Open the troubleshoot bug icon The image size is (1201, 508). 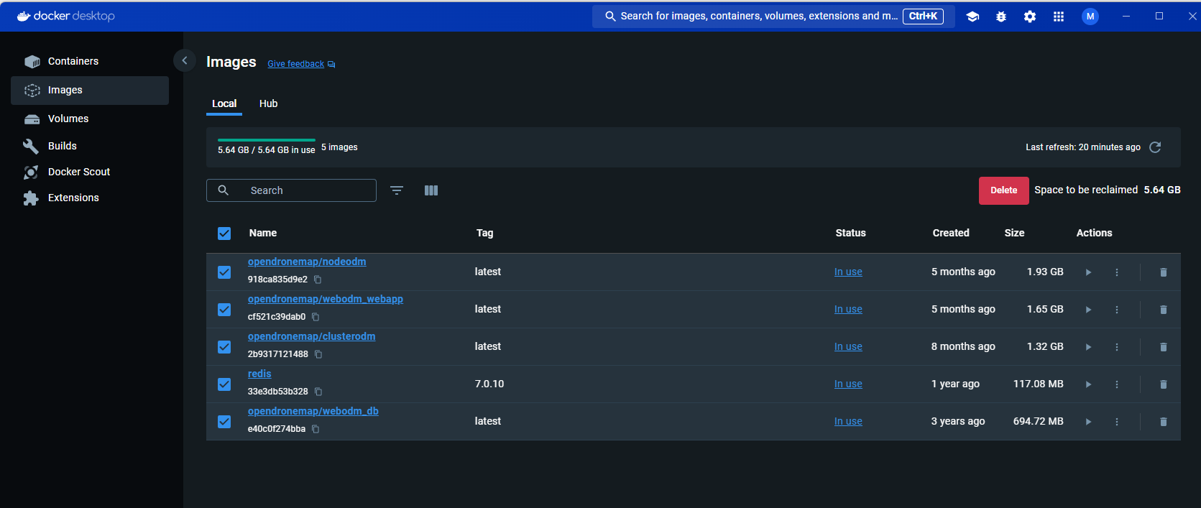(1001, 17)
